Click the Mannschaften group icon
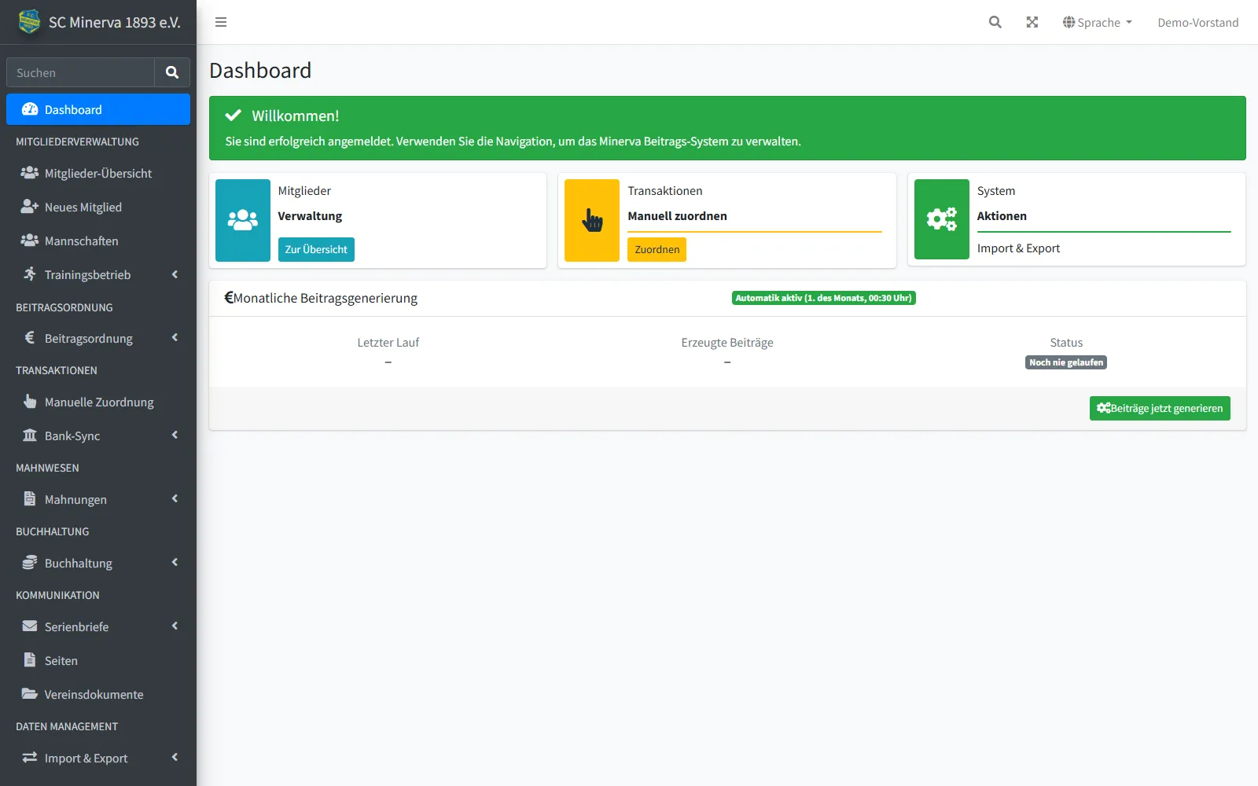The width and height of the screenshot is (1258, 786). click(30, 241)
